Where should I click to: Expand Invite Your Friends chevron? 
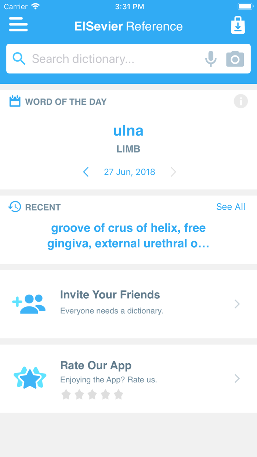(237, 304)
